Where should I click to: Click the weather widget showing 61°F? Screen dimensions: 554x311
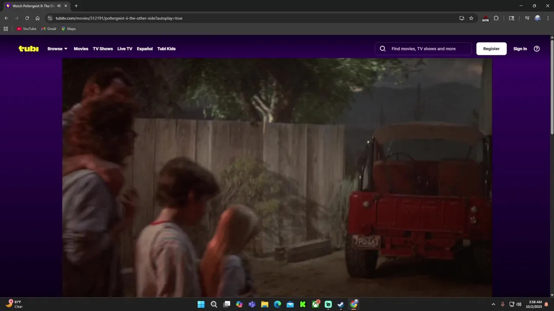(14, 304)
